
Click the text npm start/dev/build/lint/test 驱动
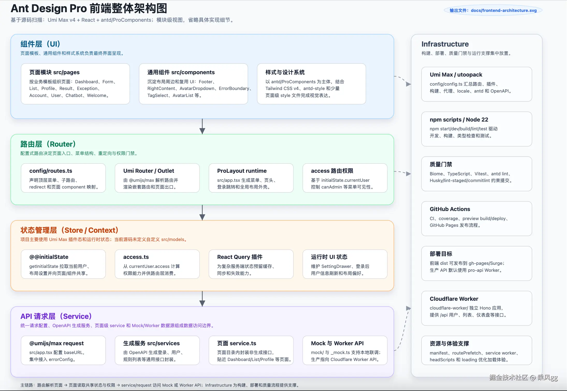[x=464, y=129]
